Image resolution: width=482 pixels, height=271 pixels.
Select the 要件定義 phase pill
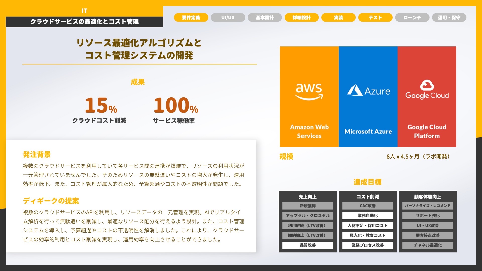pos(191,18)
